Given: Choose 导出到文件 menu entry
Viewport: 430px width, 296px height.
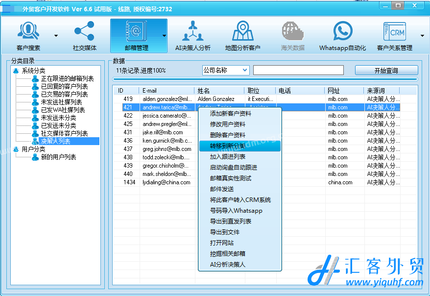Looking at the screenshot, I should [x=240, y=232].
